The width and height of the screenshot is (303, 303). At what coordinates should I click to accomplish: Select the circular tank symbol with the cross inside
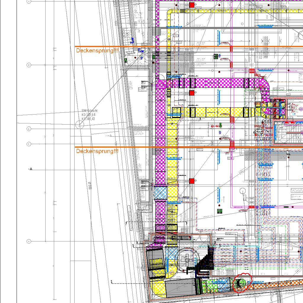(x=186, y=259)
